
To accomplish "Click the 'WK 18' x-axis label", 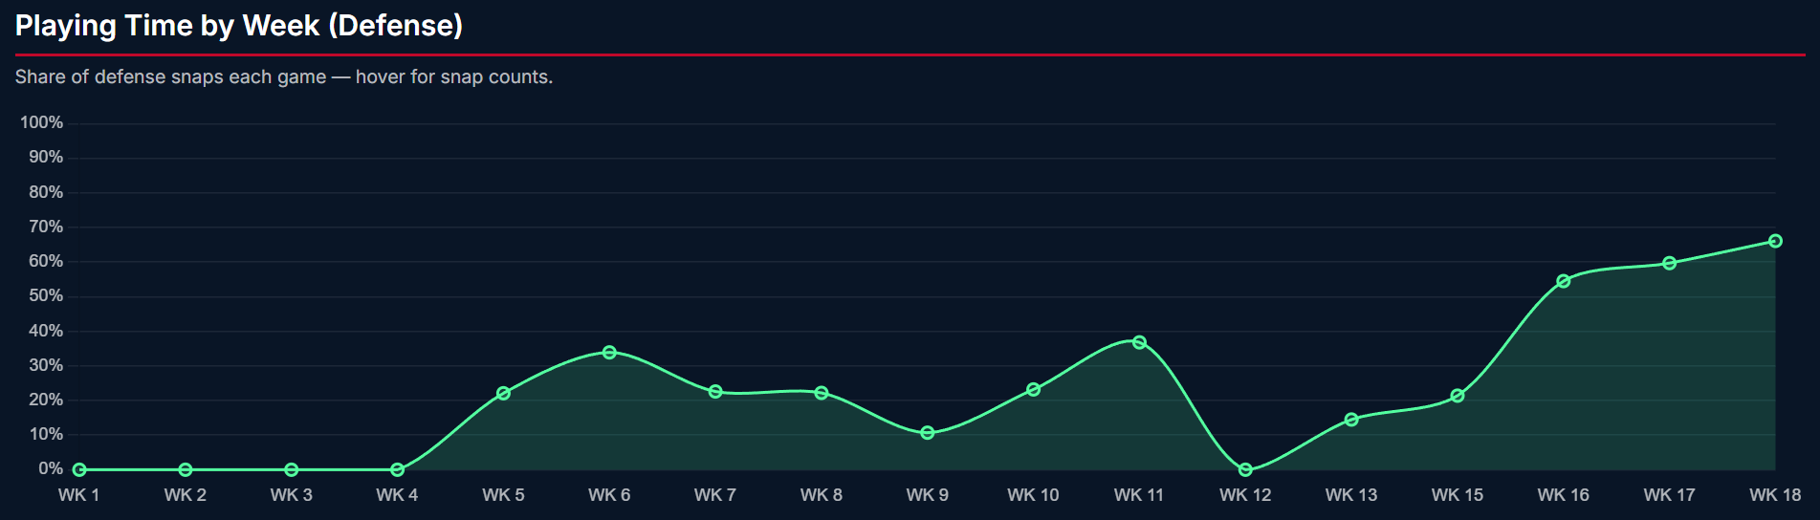I will coord(1775,495).
